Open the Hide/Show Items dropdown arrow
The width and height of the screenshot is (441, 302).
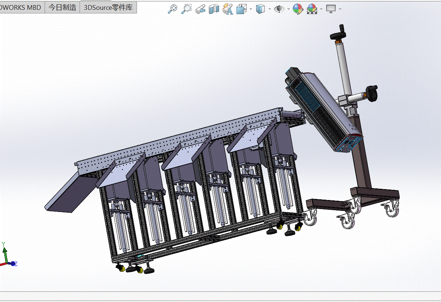(288, 9)
